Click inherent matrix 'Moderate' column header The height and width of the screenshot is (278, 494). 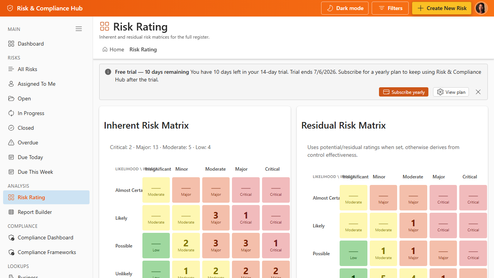[215, 169]
